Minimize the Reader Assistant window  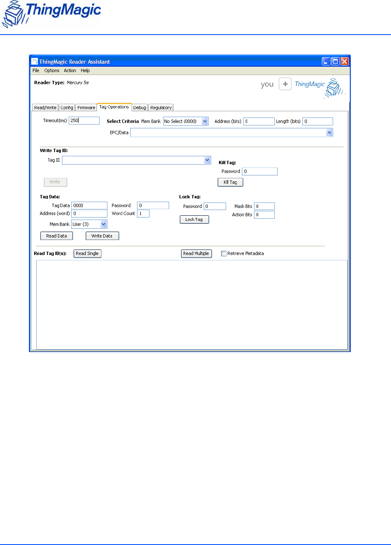tap(326, 61)
